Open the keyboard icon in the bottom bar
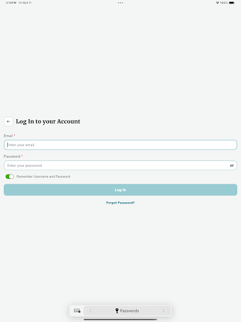The image size is (241, 322). [77, 310]
